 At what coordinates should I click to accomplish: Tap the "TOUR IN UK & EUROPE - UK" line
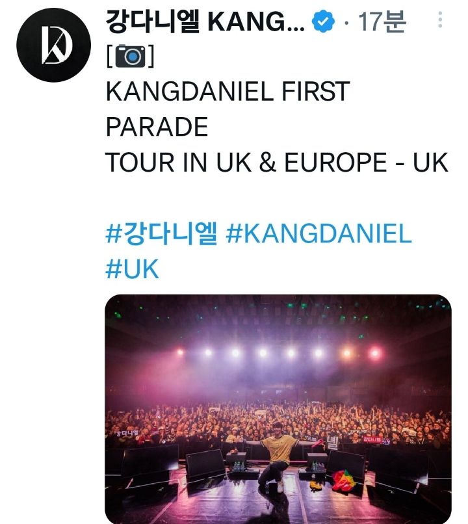[276, 163]
